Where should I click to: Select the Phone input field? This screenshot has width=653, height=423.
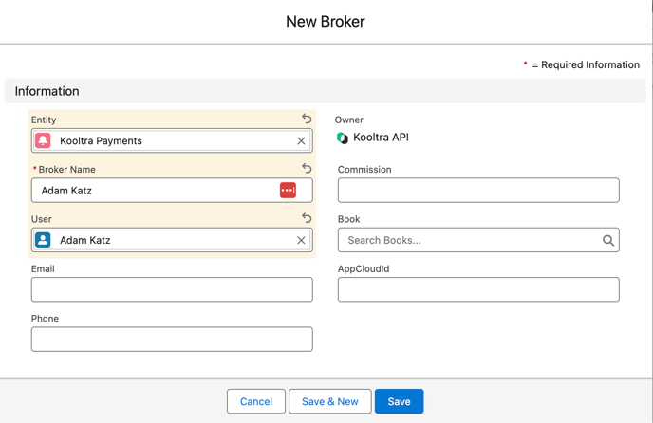click(172, 340)
